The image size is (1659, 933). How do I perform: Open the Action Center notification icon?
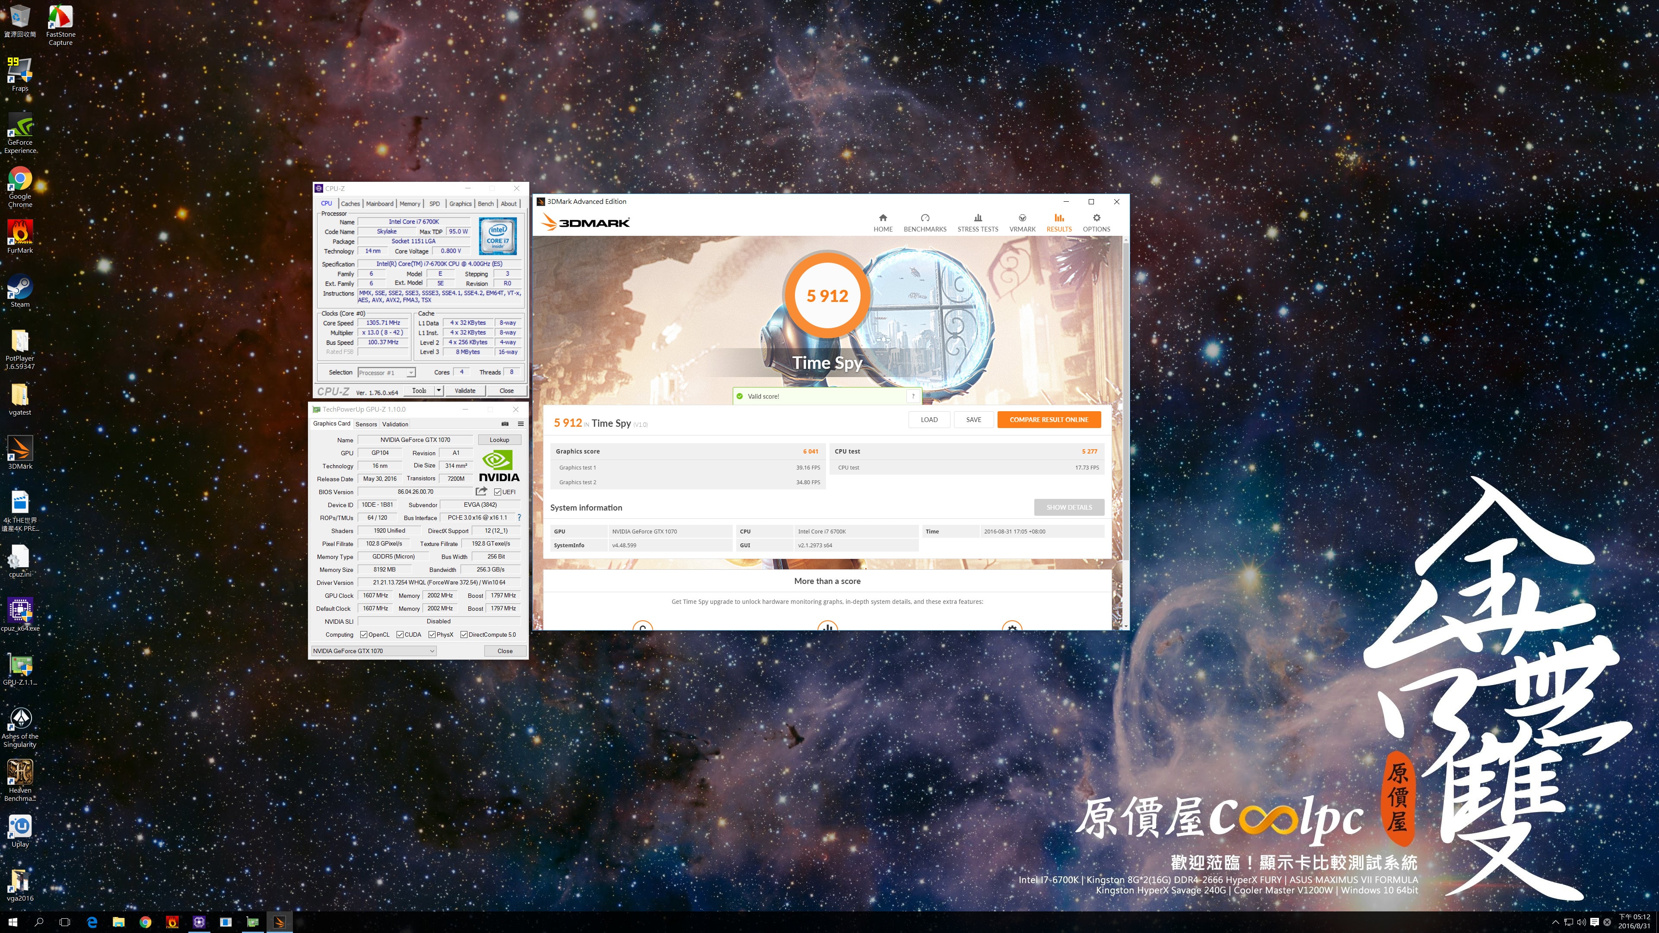point(1595,922)
